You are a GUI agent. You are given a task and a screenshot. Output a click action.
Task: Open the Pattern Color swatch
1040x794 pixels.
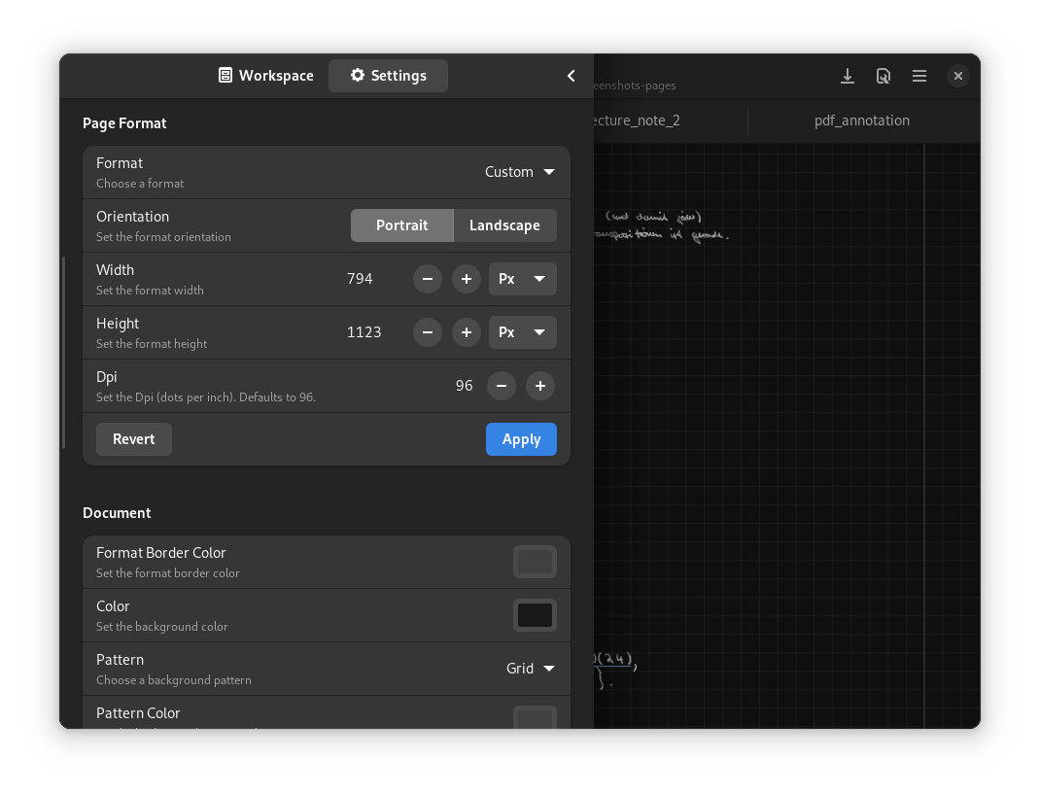535,717
